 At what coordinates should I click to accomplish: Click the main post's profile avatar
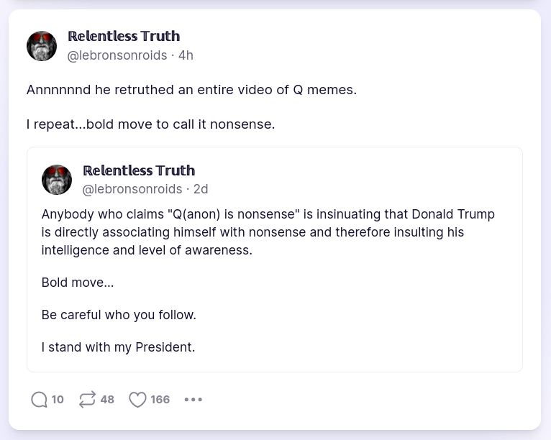[42, 46]
